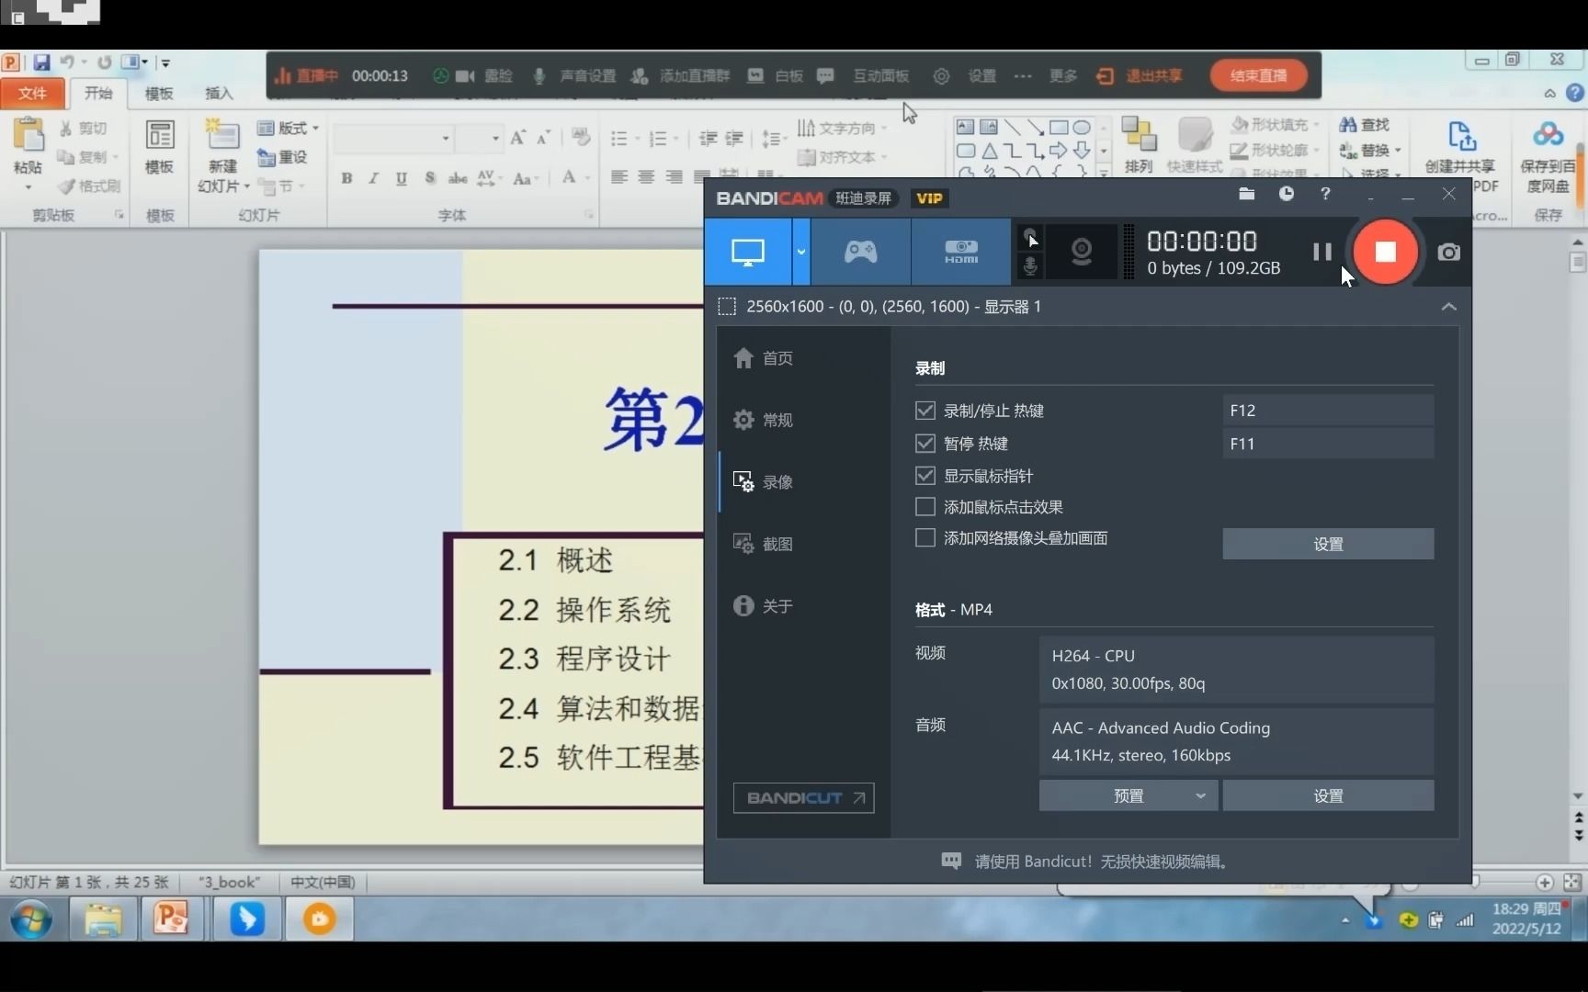Image resolution: width=1588 pixels, height=992 pixels.
Task: Switch to Bandicam 截图 screenshot section
Action: click(x=777, y=543)
